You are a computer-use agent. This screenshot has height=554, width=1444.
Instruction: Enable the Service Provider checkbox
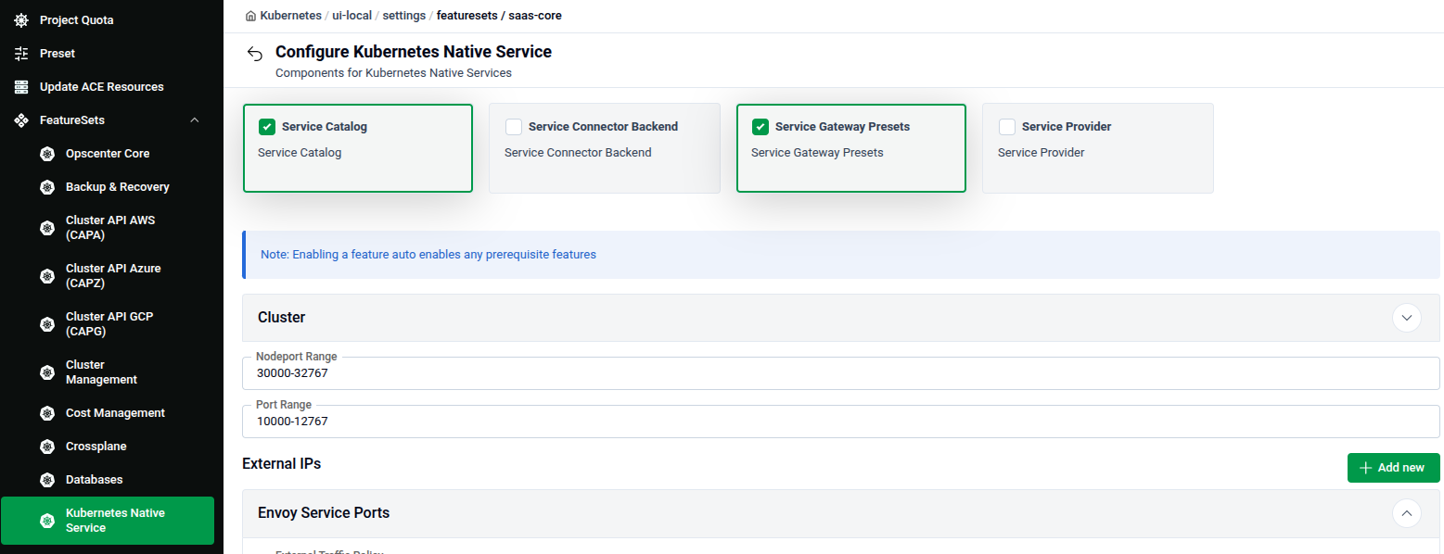(x=1007, y=127)
